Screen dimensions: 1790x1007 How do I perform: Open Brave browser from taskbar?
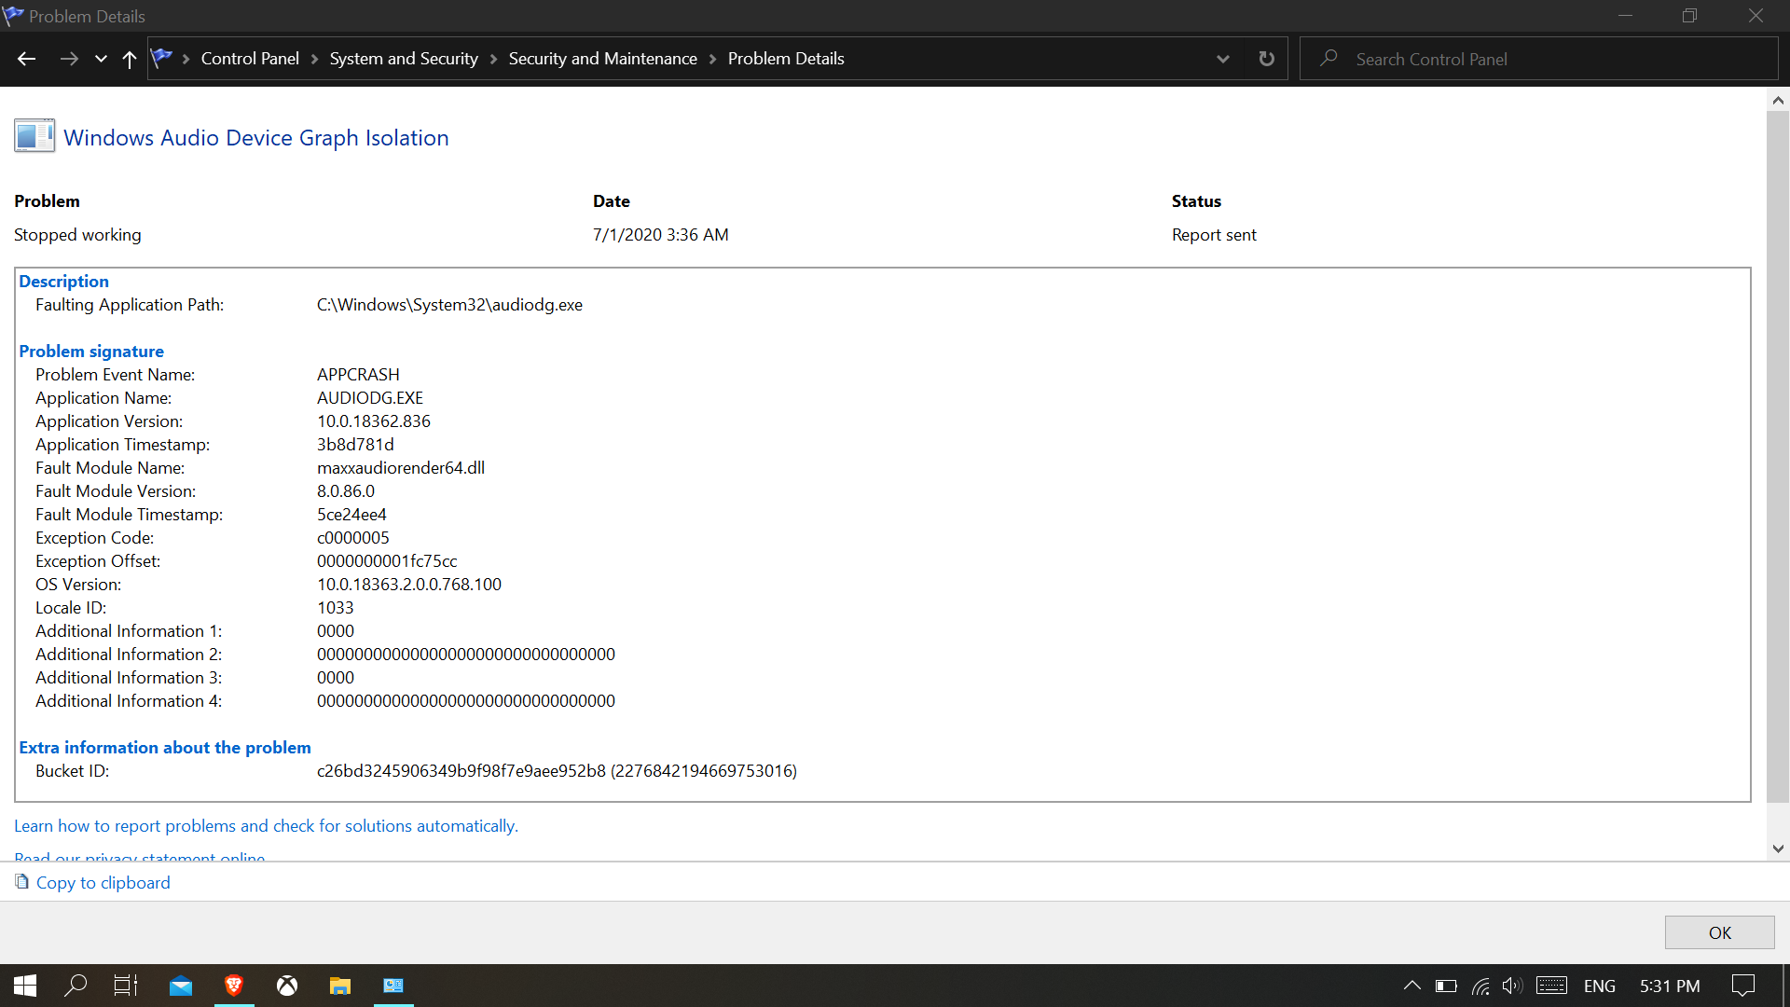[x=234, y=986]
